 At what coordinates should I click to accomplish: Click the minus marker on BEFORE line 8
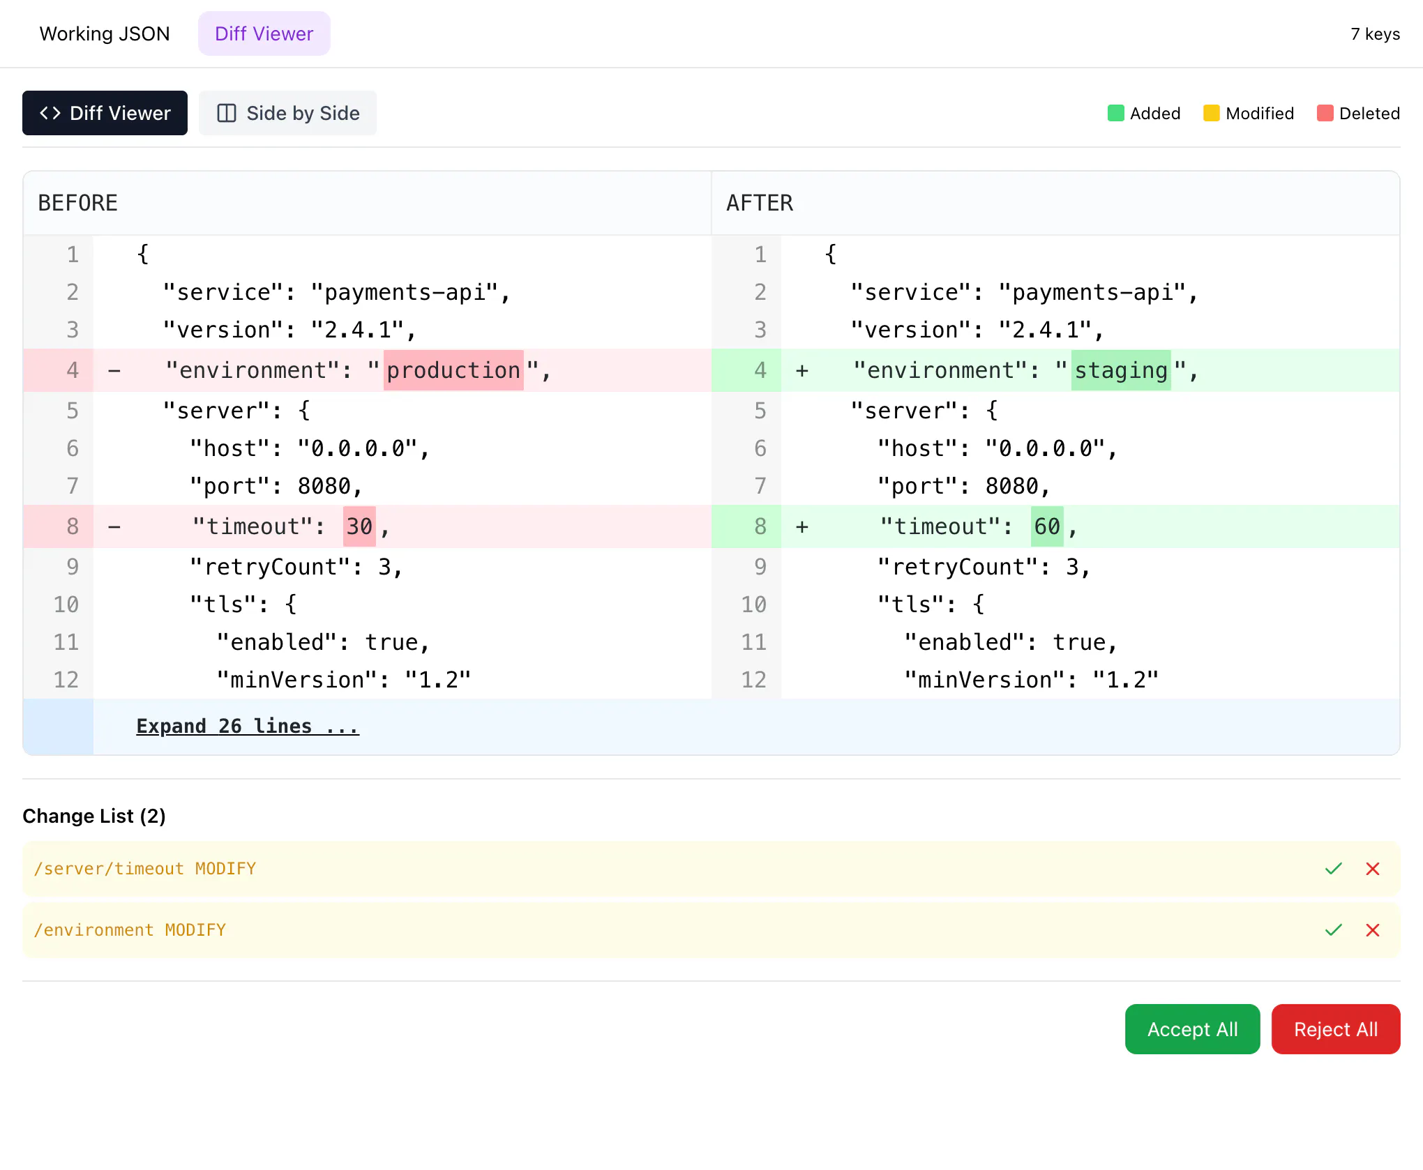pos(114,526)
